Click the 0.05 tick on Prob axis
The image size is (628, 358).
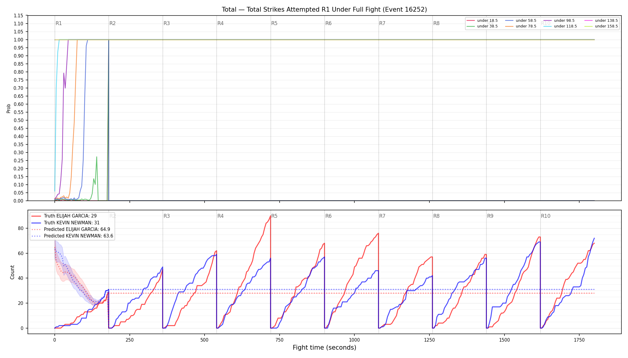click(19, 193)
